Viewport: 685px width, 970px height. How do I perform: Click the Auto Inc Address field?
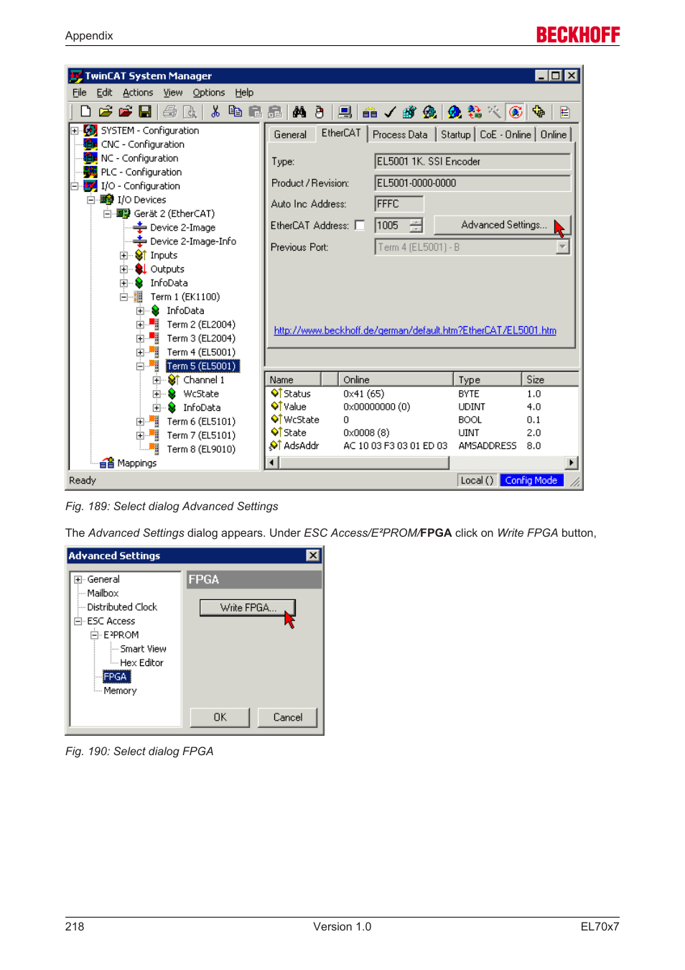[x=399, y=204]
